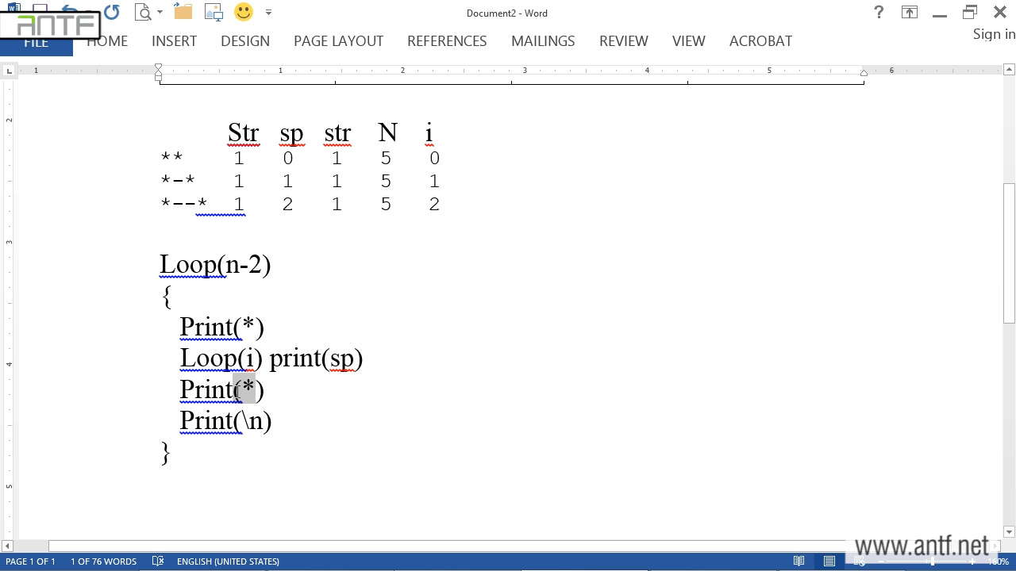Click the vertical scrollbar thumb
This screenshot has width=1016, height=571.
pyautogui.click(x=1009, y=252)
